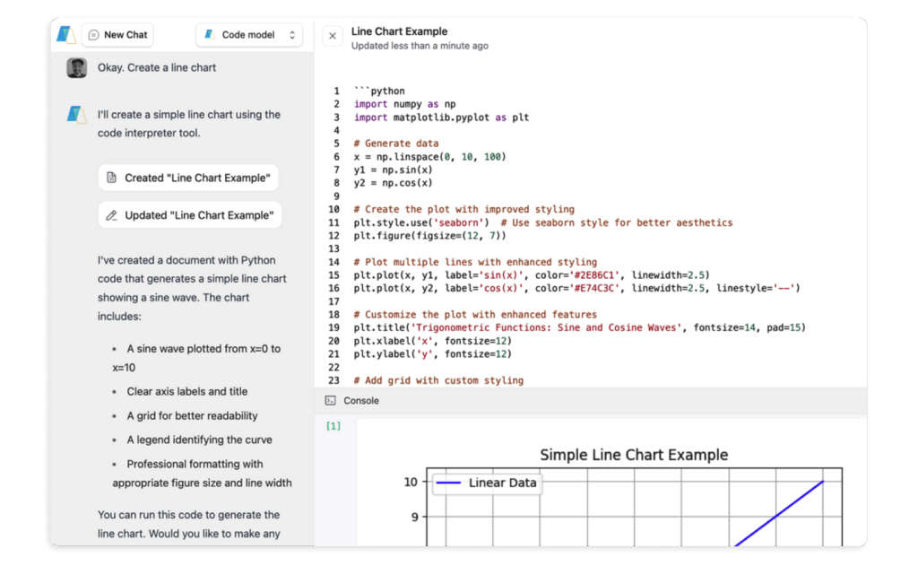Start a New Chat
Viewport: 918px width, 566px height.
coord(117,35)
